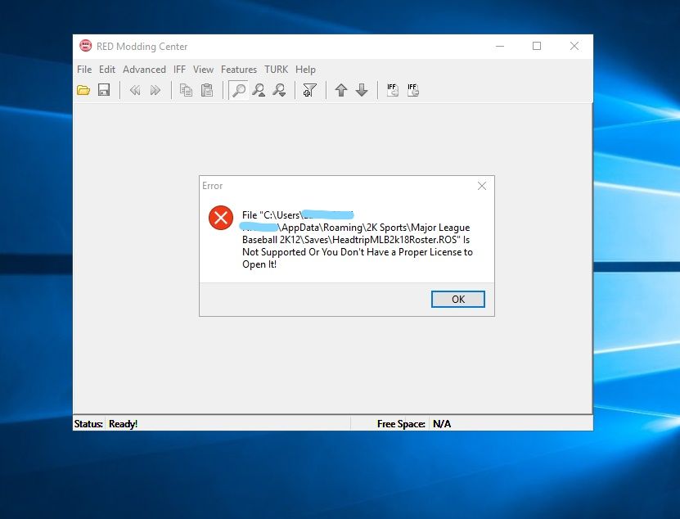Paste using the clipboard icon
The image size is (680, 519).
click(207, 90)
